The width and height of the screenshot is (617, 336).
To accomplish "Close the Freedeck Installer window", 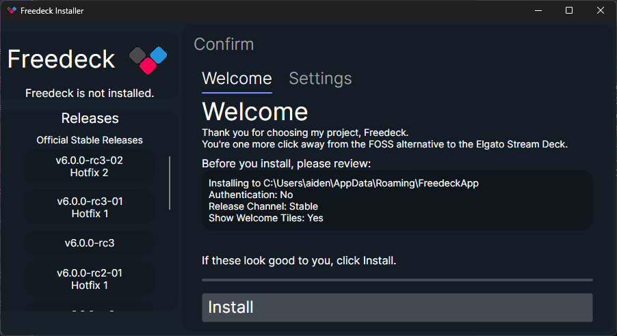I will point(600,11).
